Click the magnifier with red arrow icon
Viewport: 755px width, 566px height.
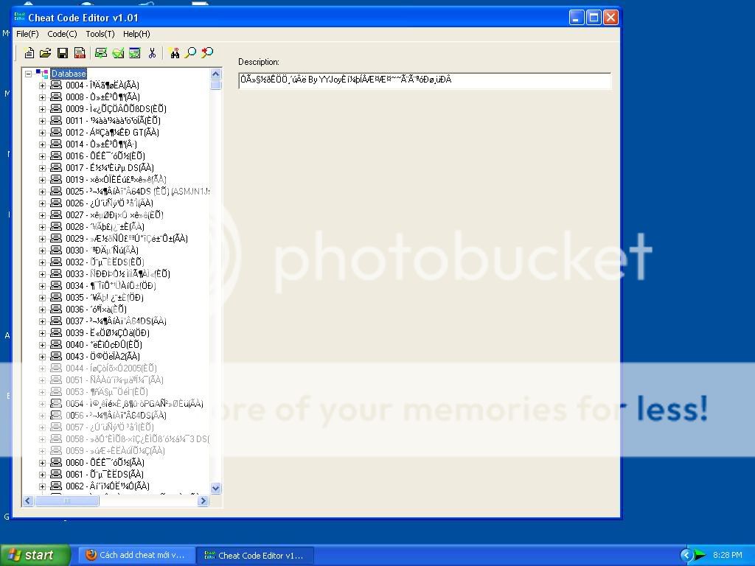207,53
